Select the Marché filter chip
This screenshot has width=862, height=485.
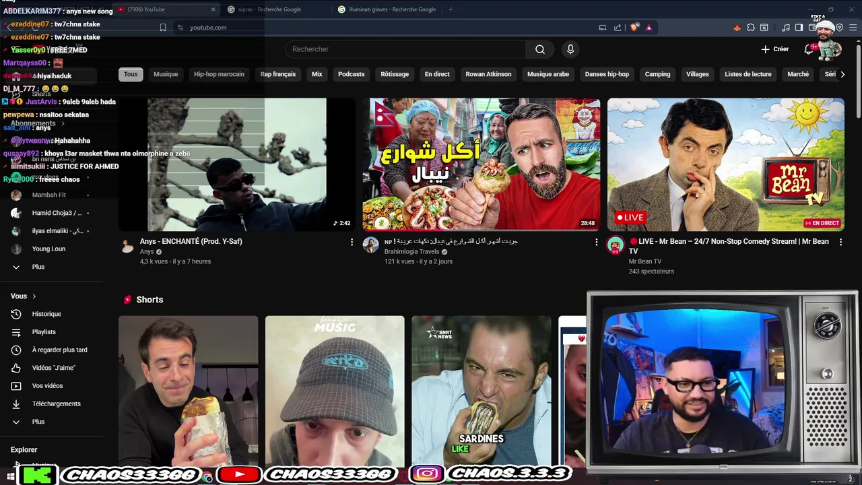(798, 74)
